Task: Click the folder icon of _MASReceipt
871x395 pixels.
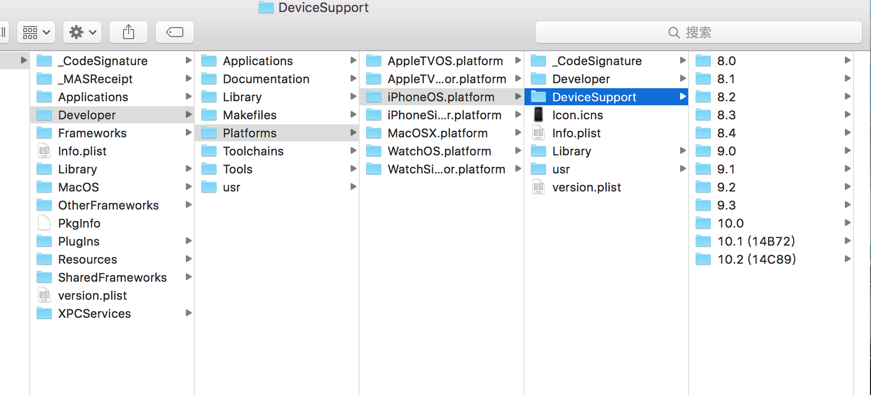Action: 44,79
